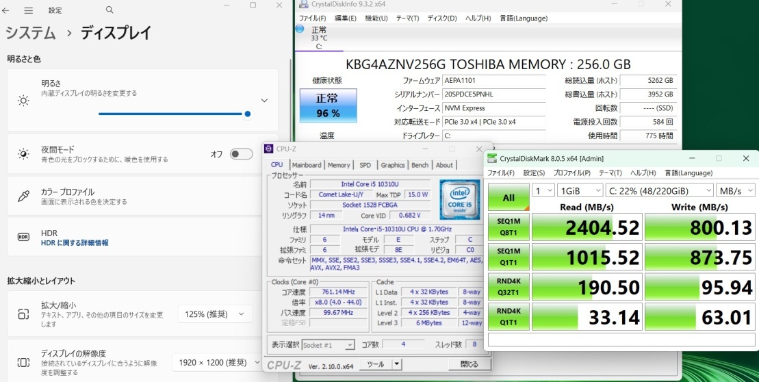Switch to the Graphics tab in CPU-Z
Screen dimensions: 759x382
tap(393, 165)
